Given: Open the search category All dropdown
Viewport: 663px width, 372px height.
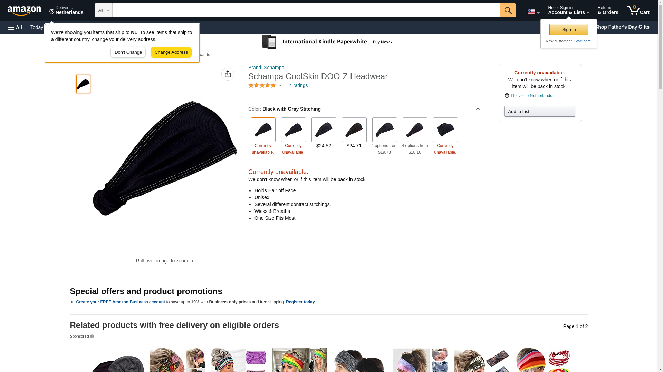Looking at the screenshot, I should [104, 10].
